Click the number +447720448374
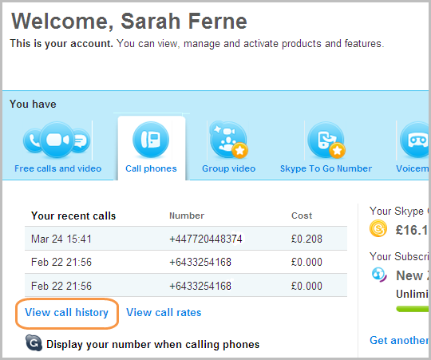Viewport: 431px width, 360px height. (x=206, y=239)
